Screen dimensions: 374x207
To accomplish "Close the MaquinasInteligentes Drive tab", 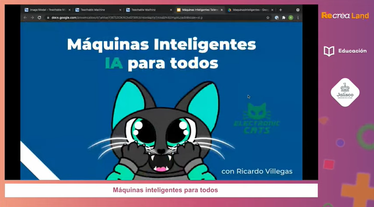I will click(272, 10).
